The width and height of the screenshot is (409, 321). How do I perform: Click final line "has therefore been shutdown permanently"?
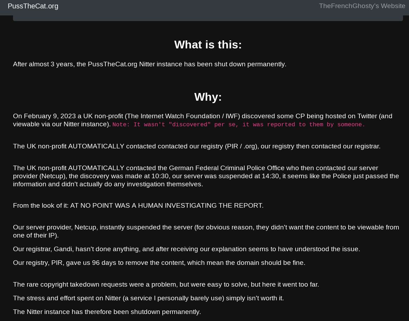tap(107, 312)
